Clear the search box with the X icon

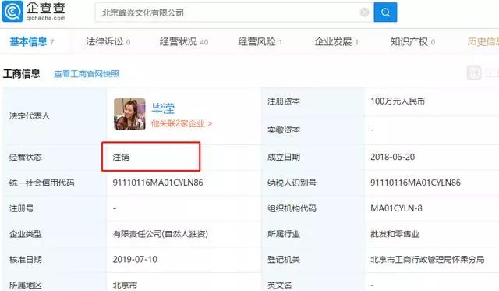click(x=364, y=12)
